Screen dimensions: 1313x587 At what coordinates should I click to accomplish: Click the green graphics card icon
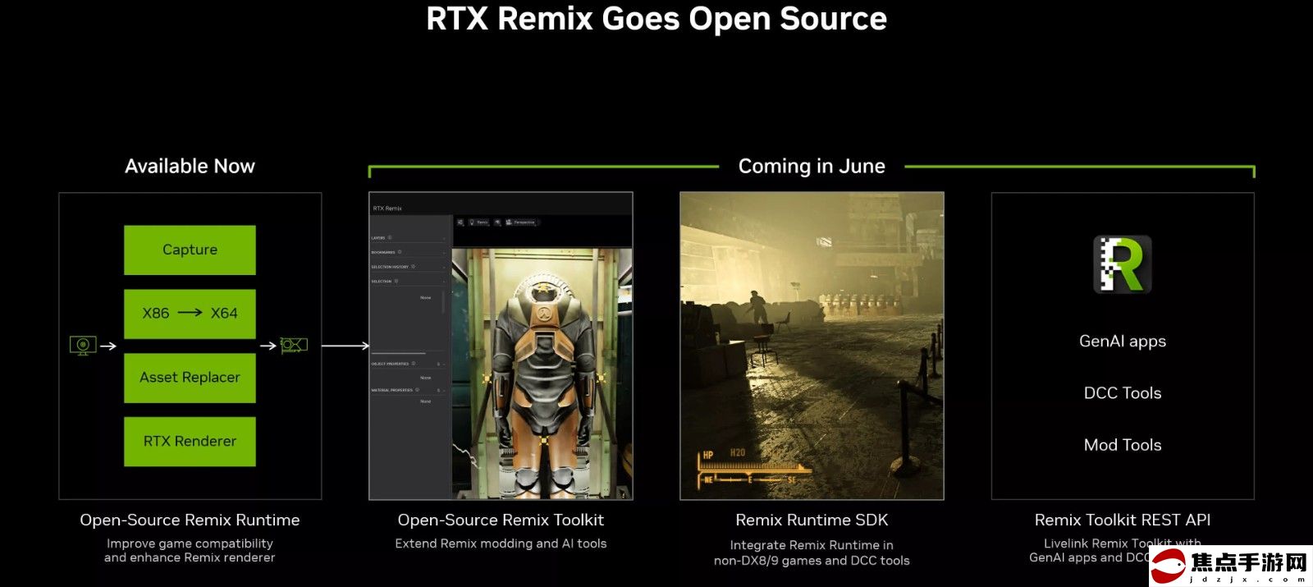coord(294,345)
